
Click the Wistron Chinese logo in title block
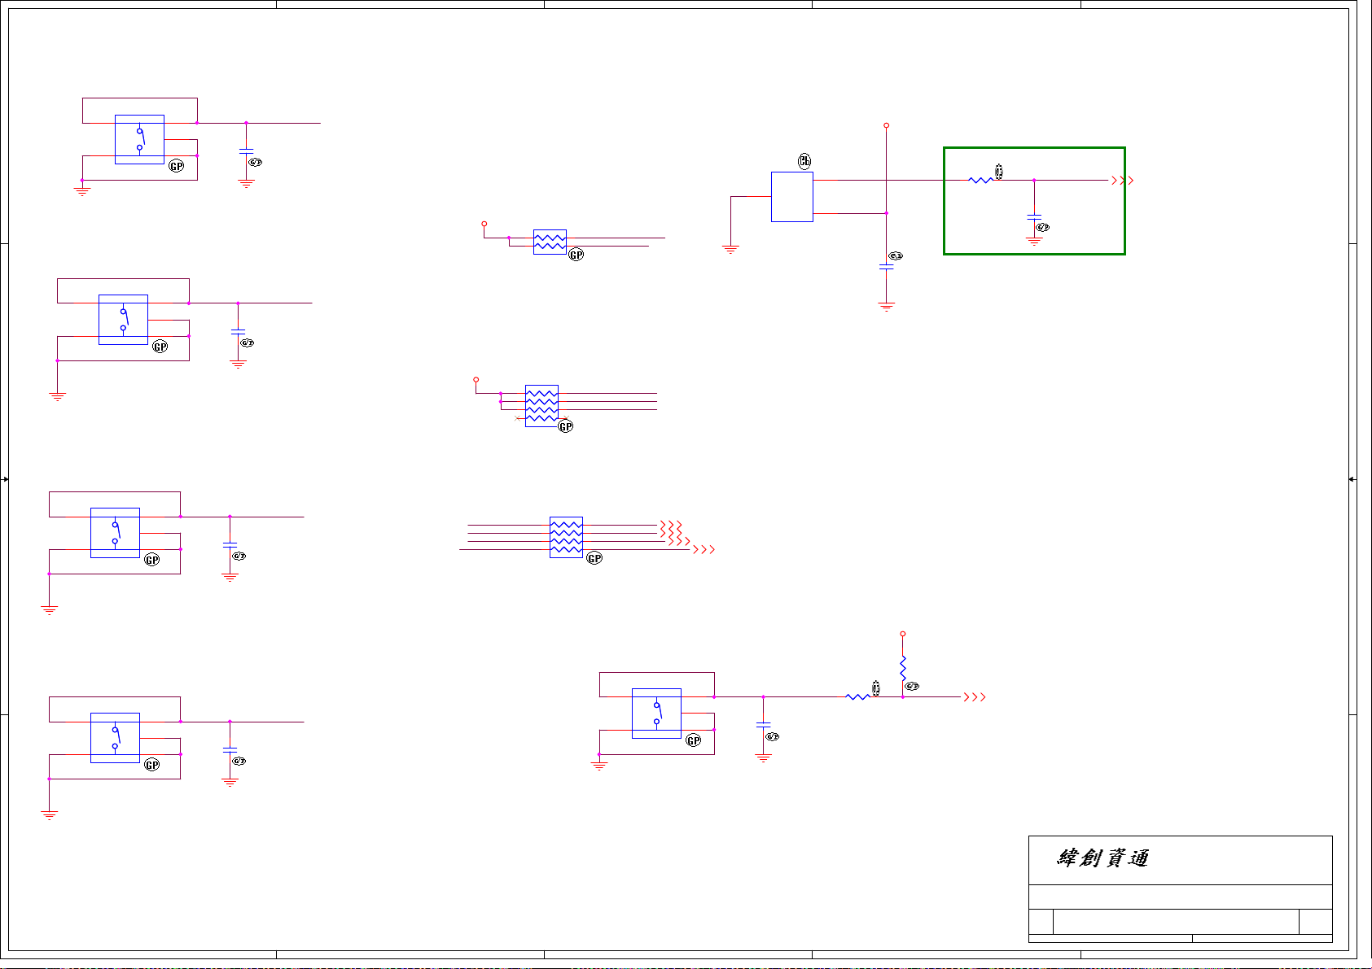[x=1102, y=858]
